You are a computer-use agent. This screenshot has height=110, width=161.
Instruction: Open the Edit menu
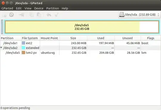click(19, 8)
